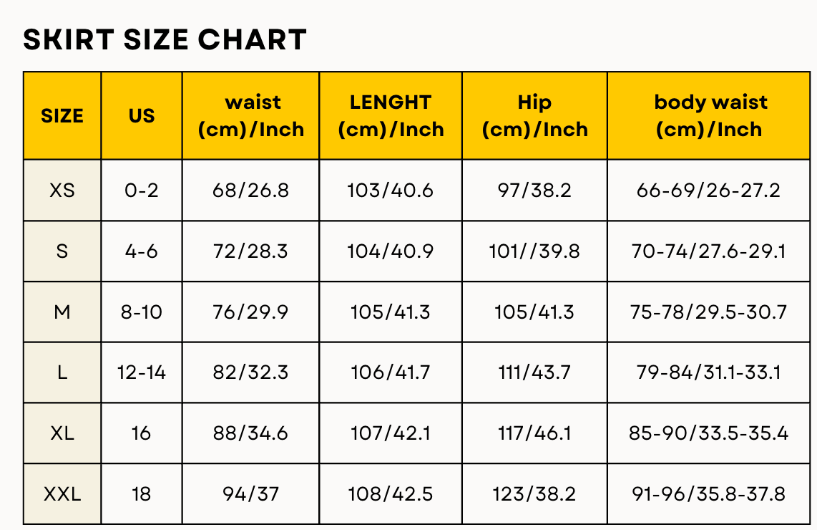
Task: Click the US size 8-10 cell
Action: pos(142,312)
